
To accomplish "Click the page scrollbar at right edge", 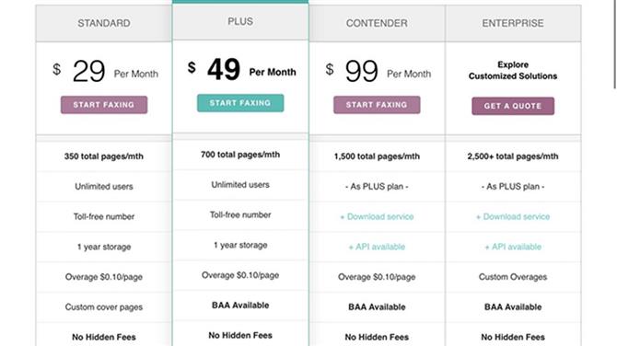I will (x=615, y=43).
